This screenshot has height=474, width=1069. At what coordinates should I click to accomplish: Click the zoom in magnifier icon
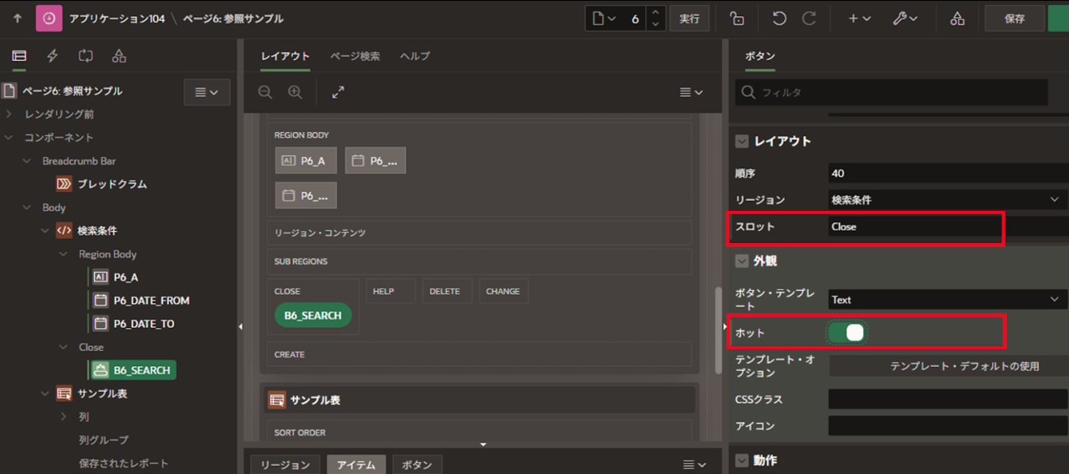295,92
